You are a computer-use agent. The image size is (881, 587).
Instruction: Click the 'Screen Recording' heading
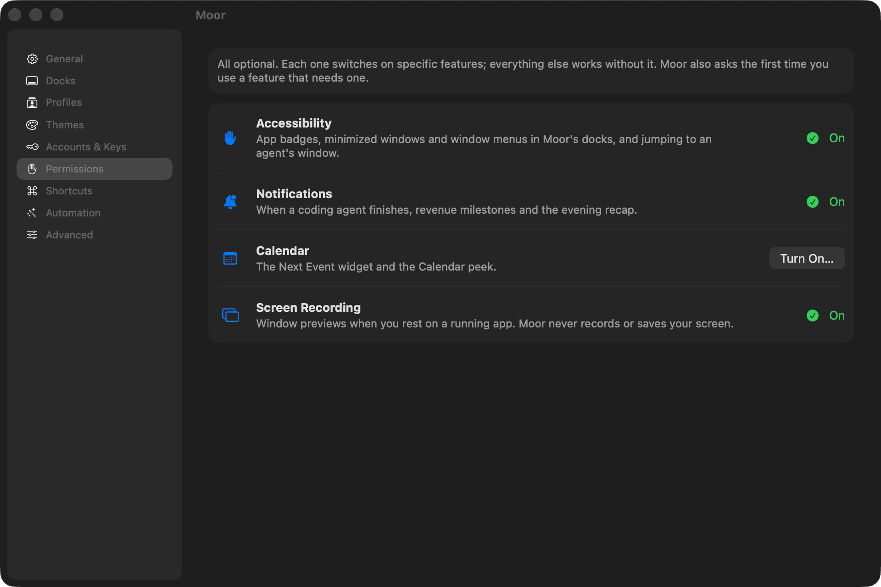click(x=308, y=308)
